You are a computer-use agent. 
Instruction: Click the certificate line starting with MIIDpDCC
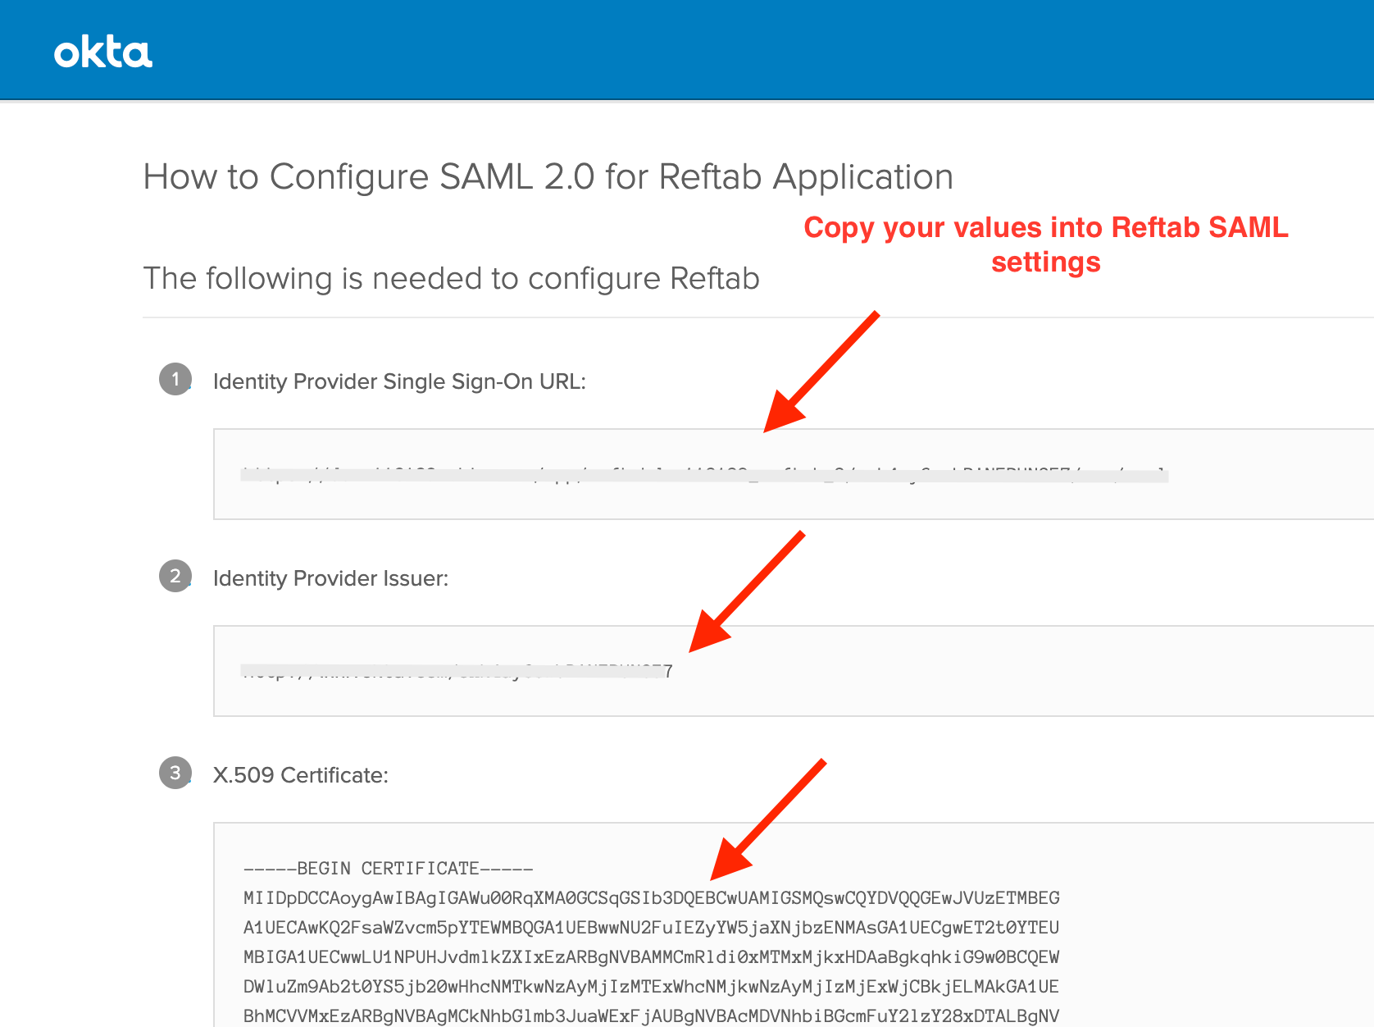tap(652, 898)
